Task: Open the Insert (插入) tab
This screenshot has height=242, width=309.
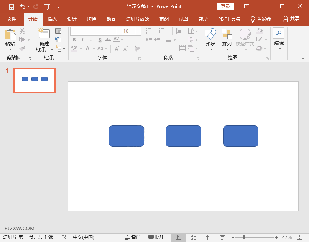Action: 52,19
